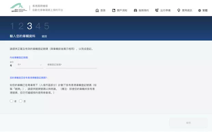This screenshot has height=132, width=212.
Task: Click the home house icon
Action: [97, 10]
